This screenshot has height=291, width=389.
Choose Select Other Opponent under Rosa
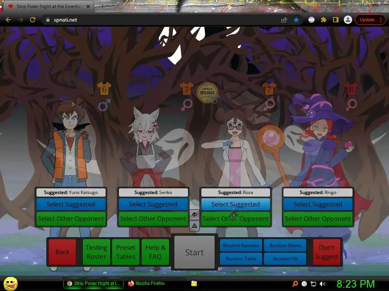(236, 219)
